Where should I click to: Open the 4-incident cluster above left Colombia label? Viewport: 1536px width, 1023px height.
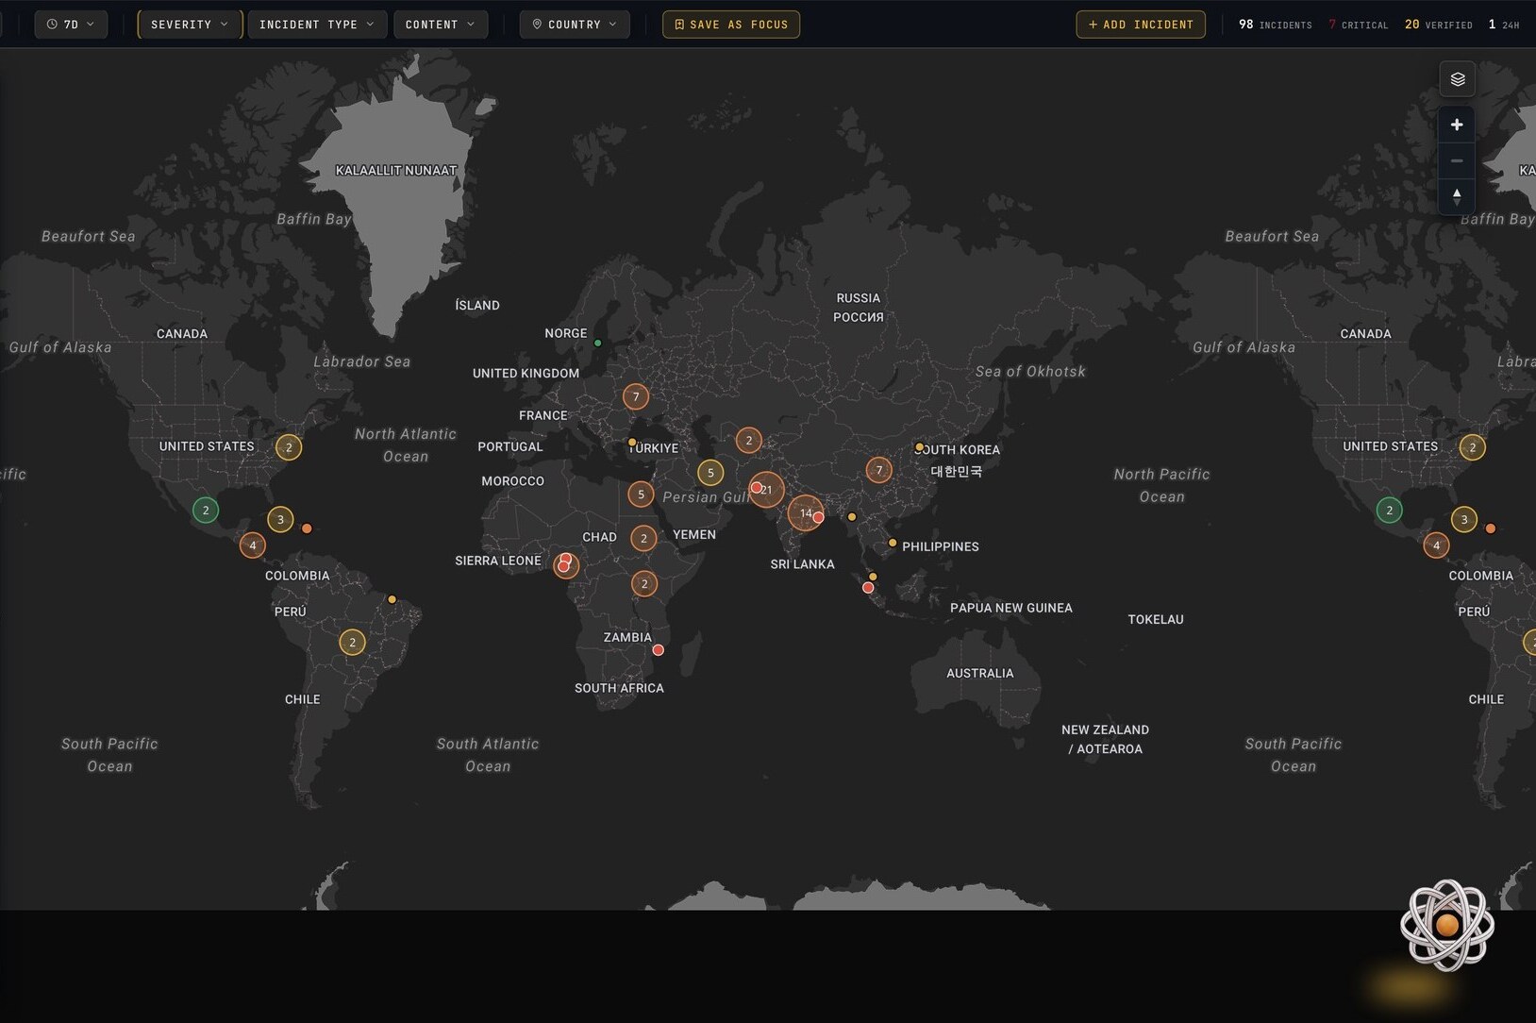pos(252,545)
